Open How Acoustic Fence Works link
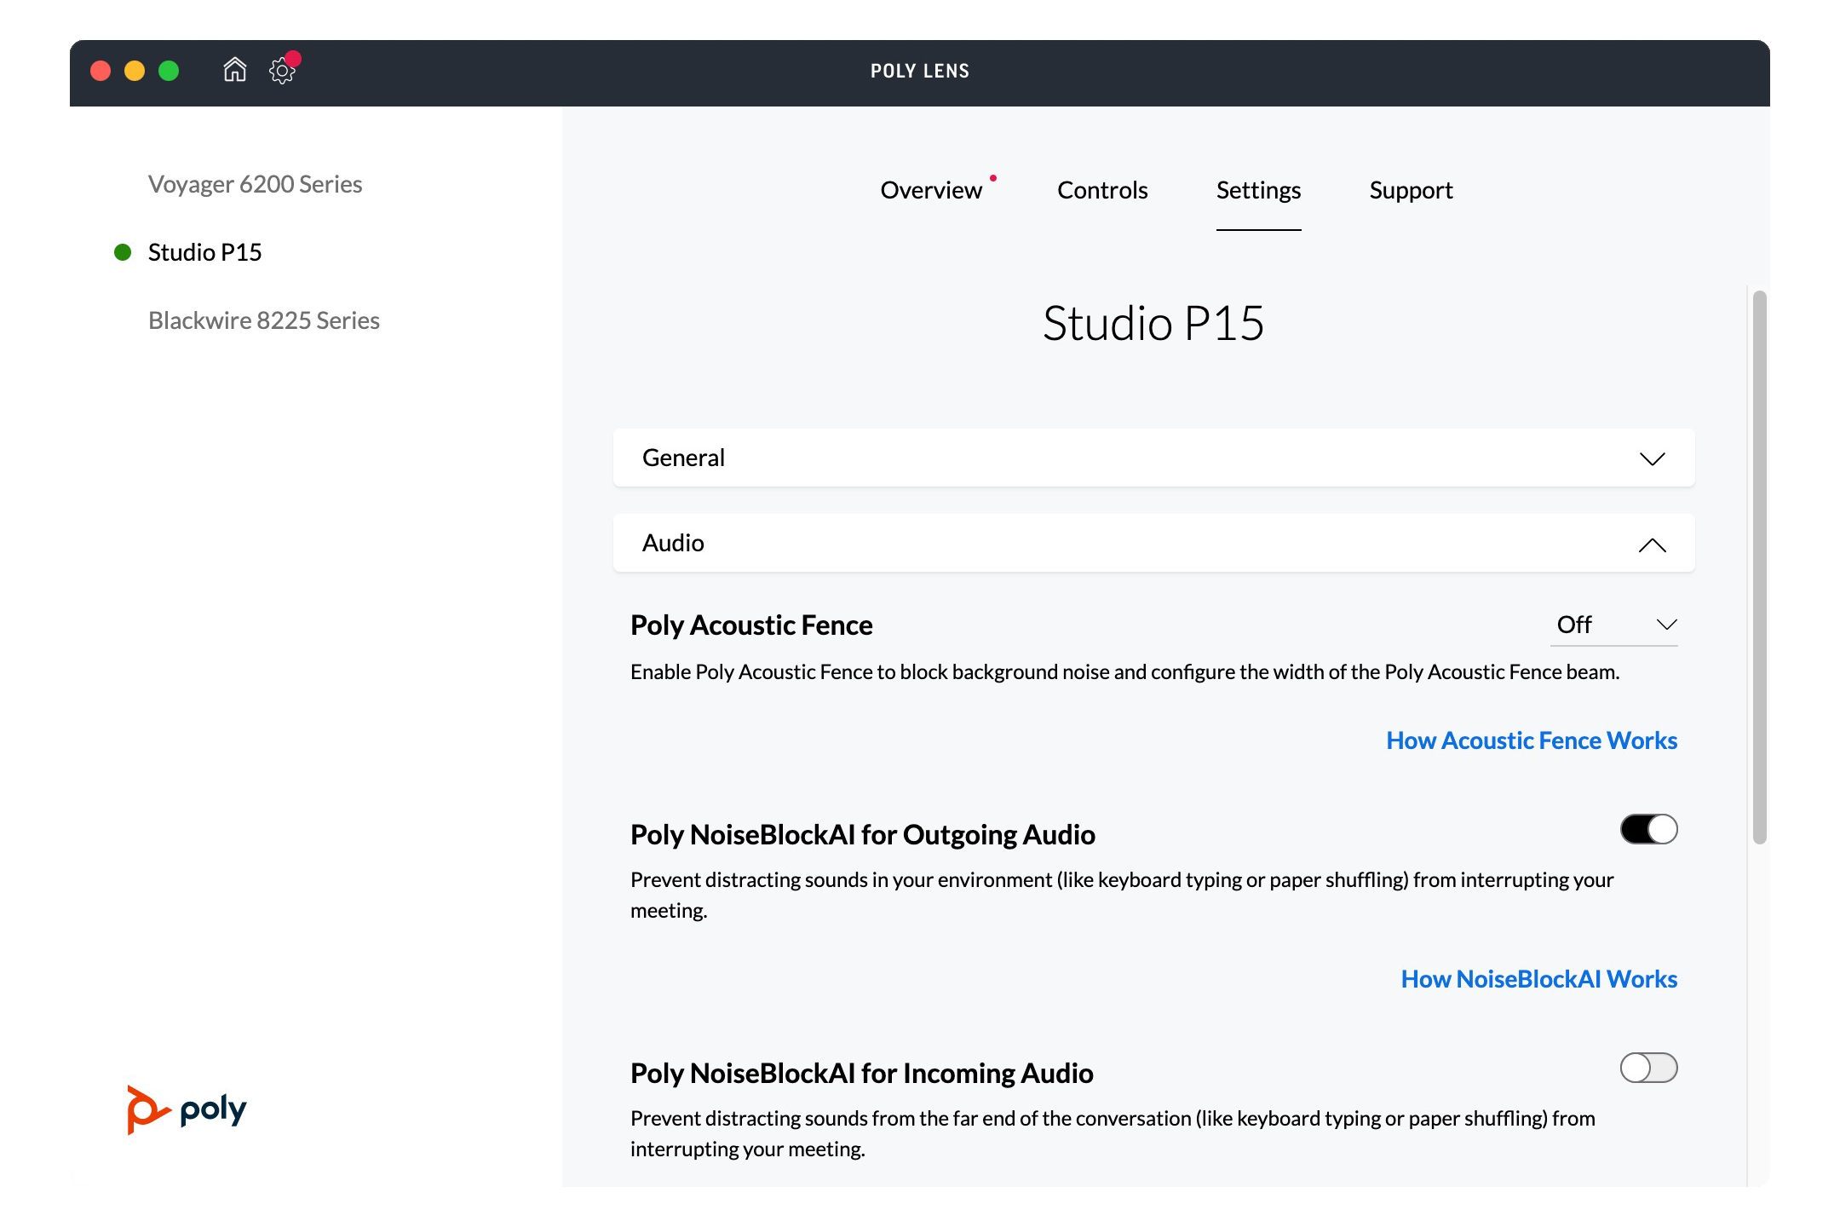1840x1227 pixels. point(1531,740)
